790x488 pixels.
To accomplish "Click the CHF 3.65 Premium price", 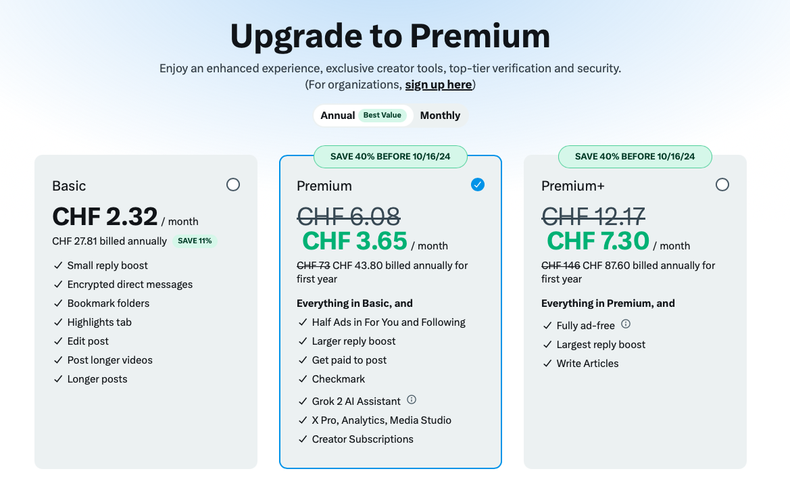I will [355, 241].
